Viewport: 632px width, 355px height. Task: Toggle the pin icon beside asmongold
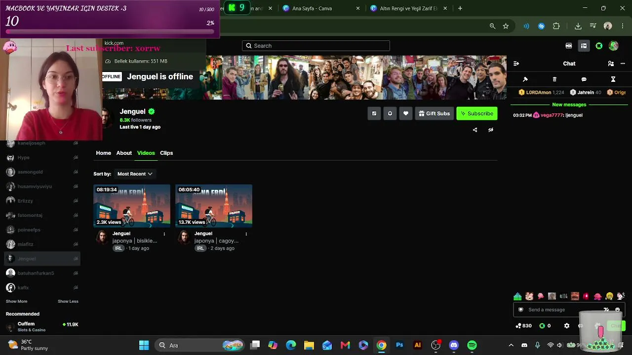(76, 172)
